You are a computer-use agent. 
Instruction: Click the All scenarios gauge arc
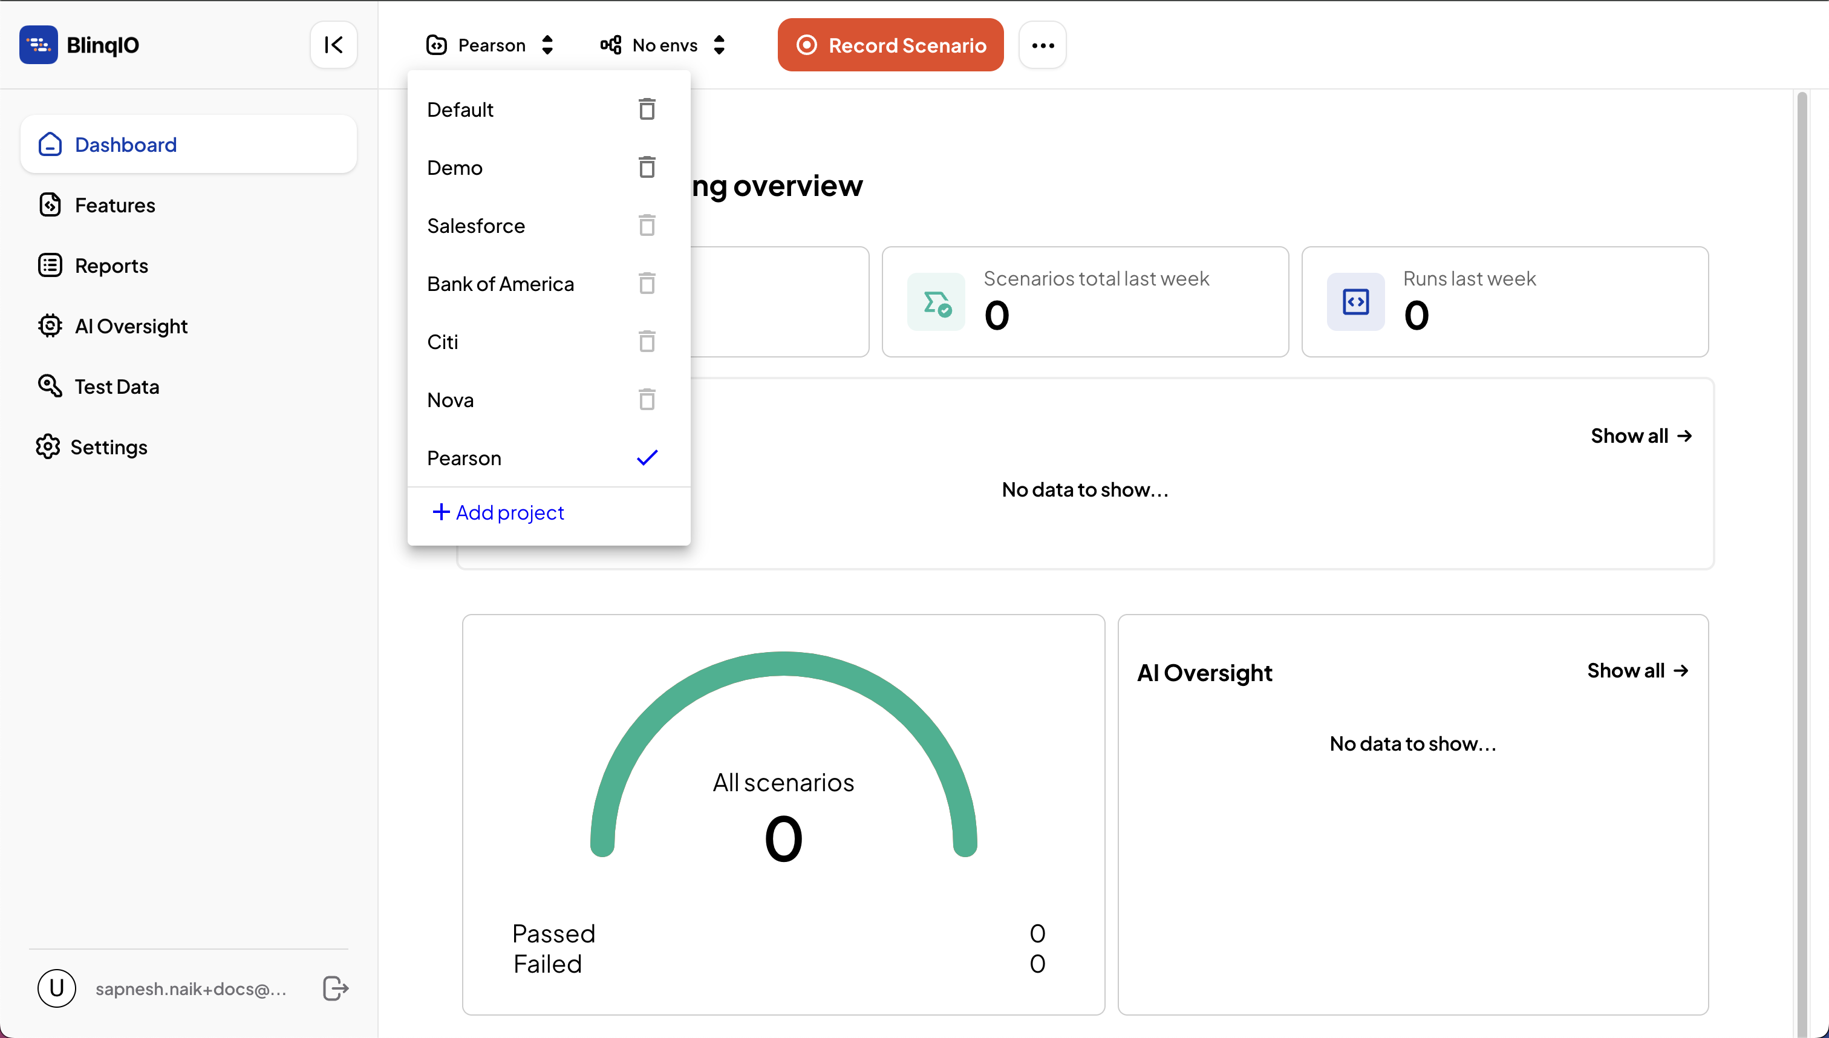[x=783, y=663]
